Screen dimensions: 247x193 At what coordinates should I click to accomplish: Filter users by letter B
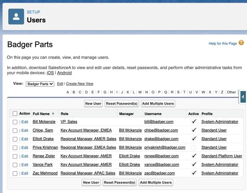coord(74,92)
